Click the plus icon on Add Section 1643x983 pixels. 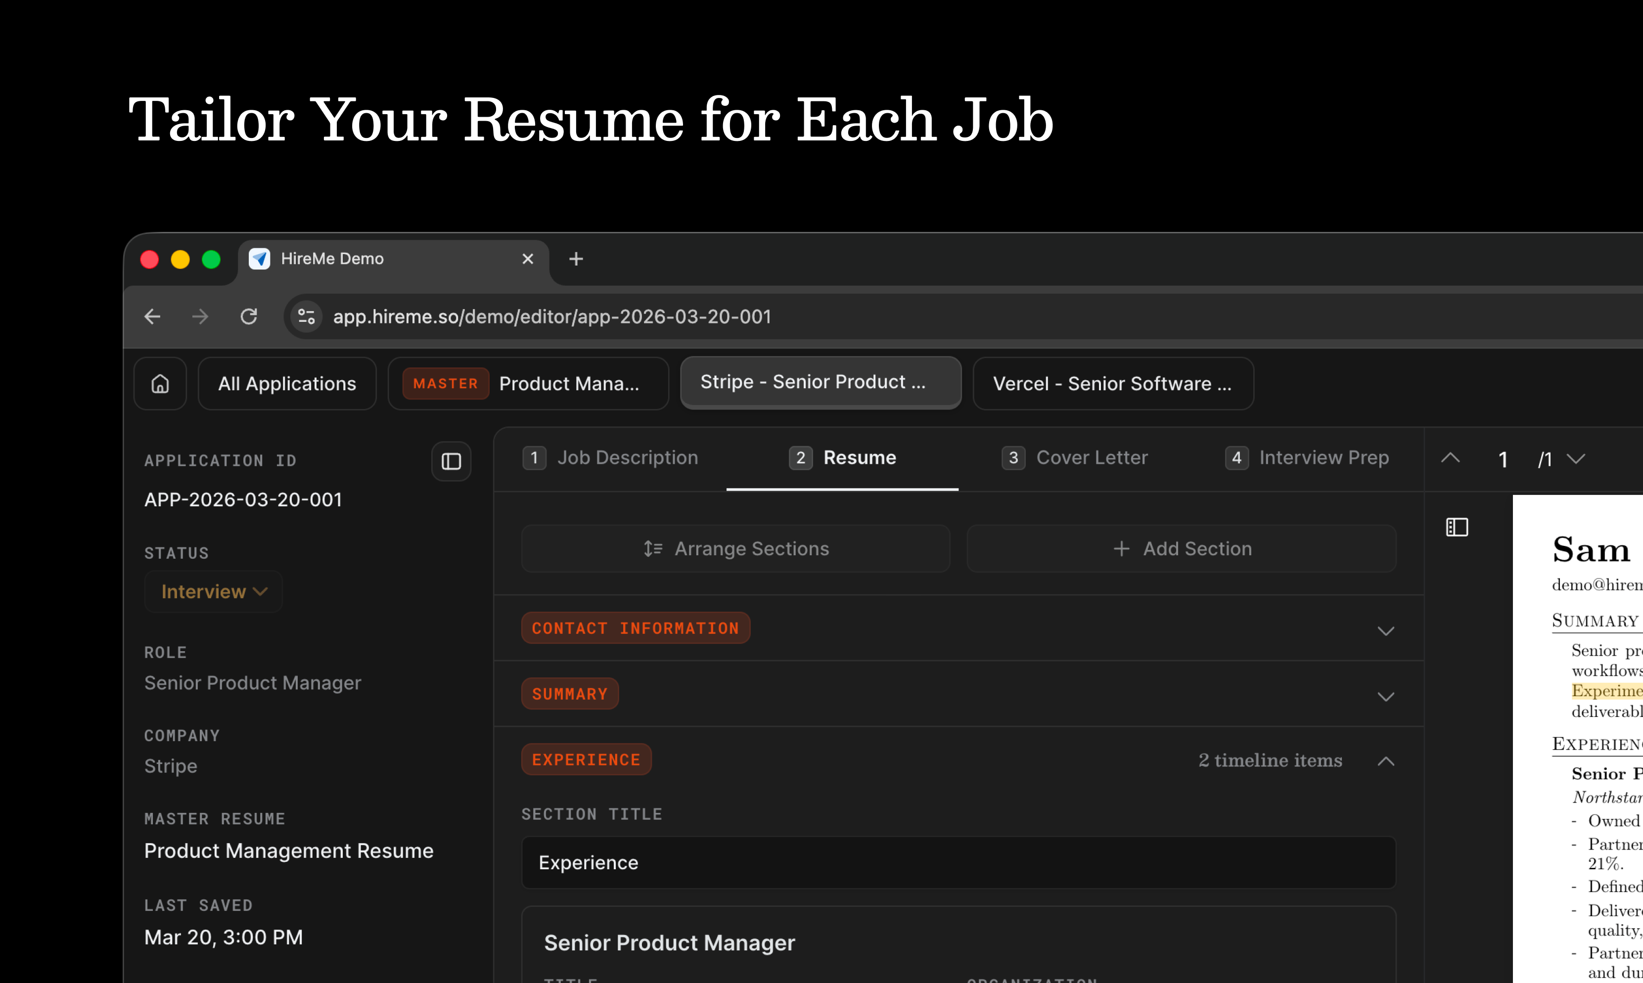coord(1122,548)
